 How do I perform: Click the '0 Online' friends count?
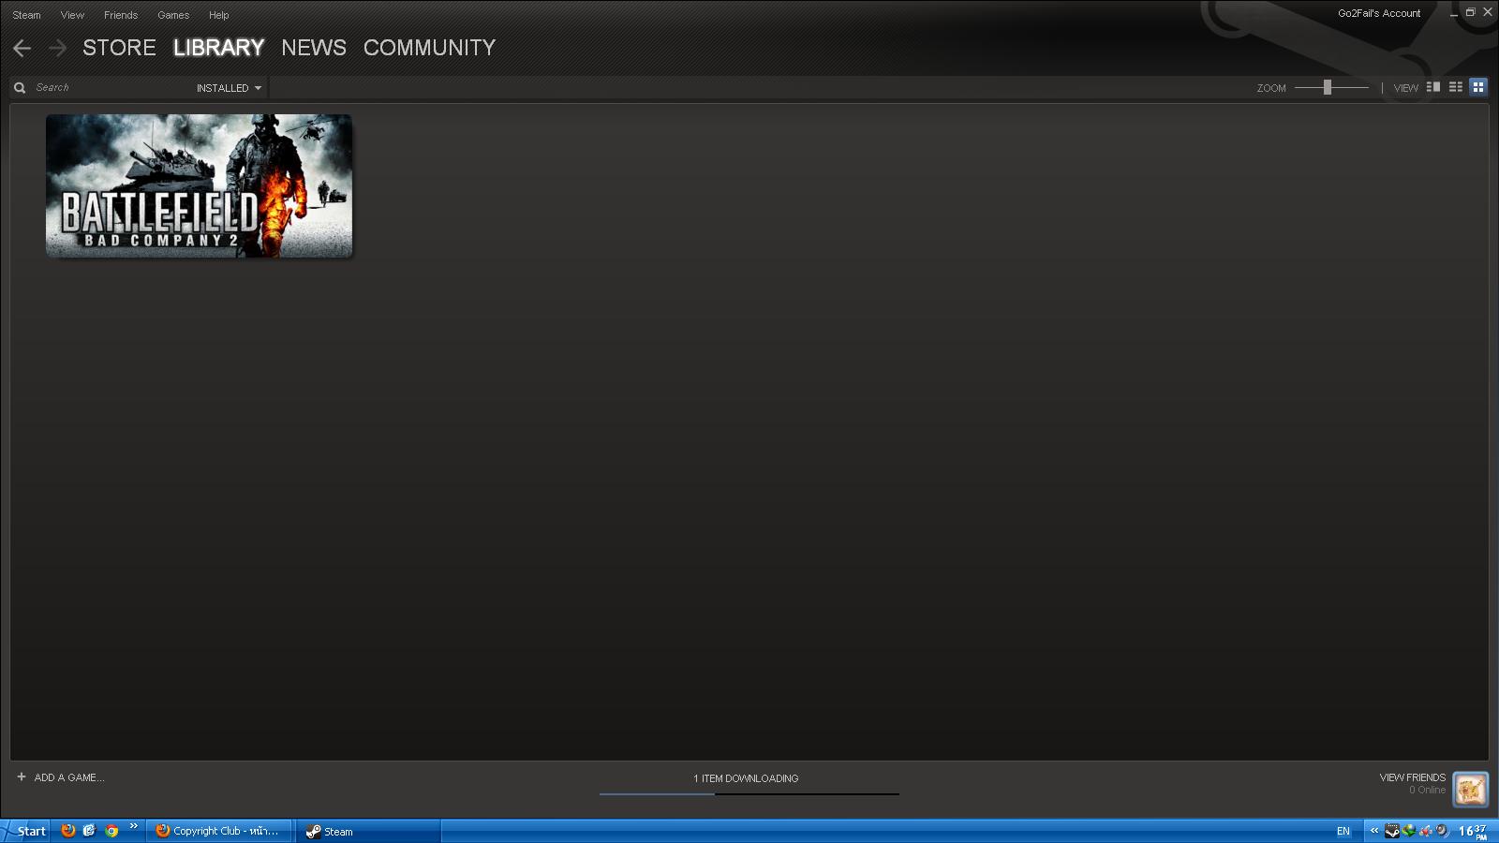1427,791
